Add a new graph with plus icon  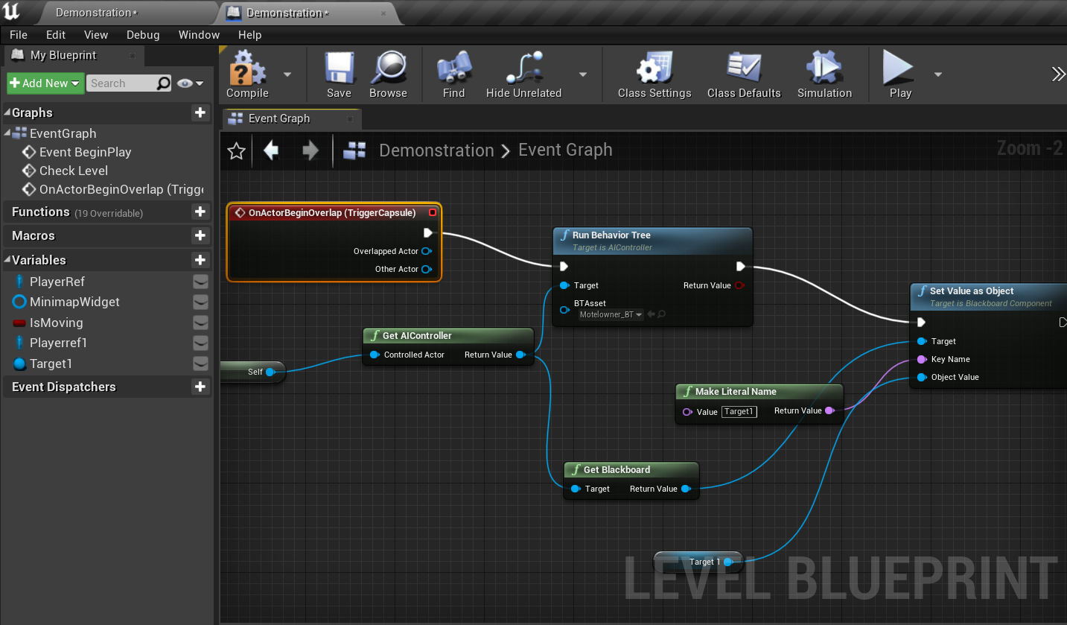point(200,112)
